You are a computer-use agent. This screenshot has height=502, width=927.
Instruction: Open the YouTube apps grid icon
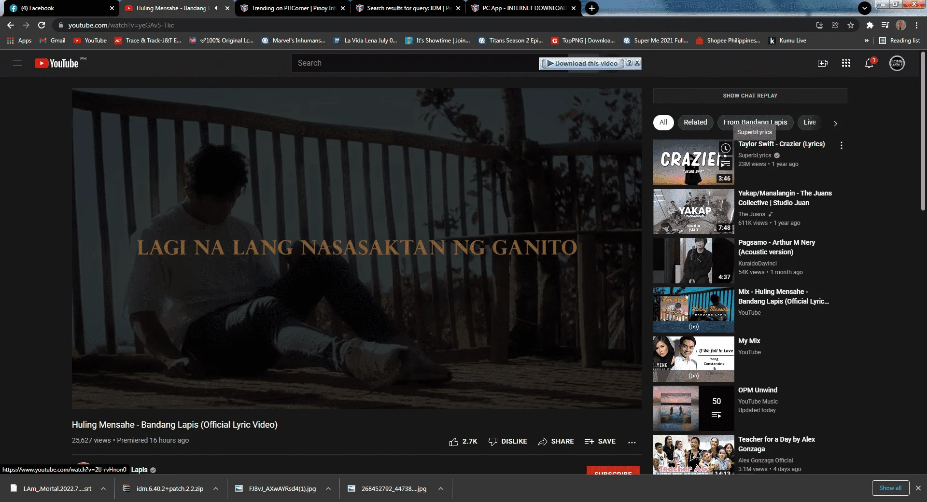click(846, 63)
